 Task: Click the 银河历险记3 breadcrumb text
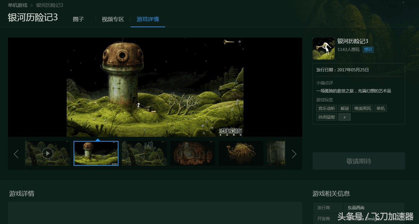tap(49, 5)
